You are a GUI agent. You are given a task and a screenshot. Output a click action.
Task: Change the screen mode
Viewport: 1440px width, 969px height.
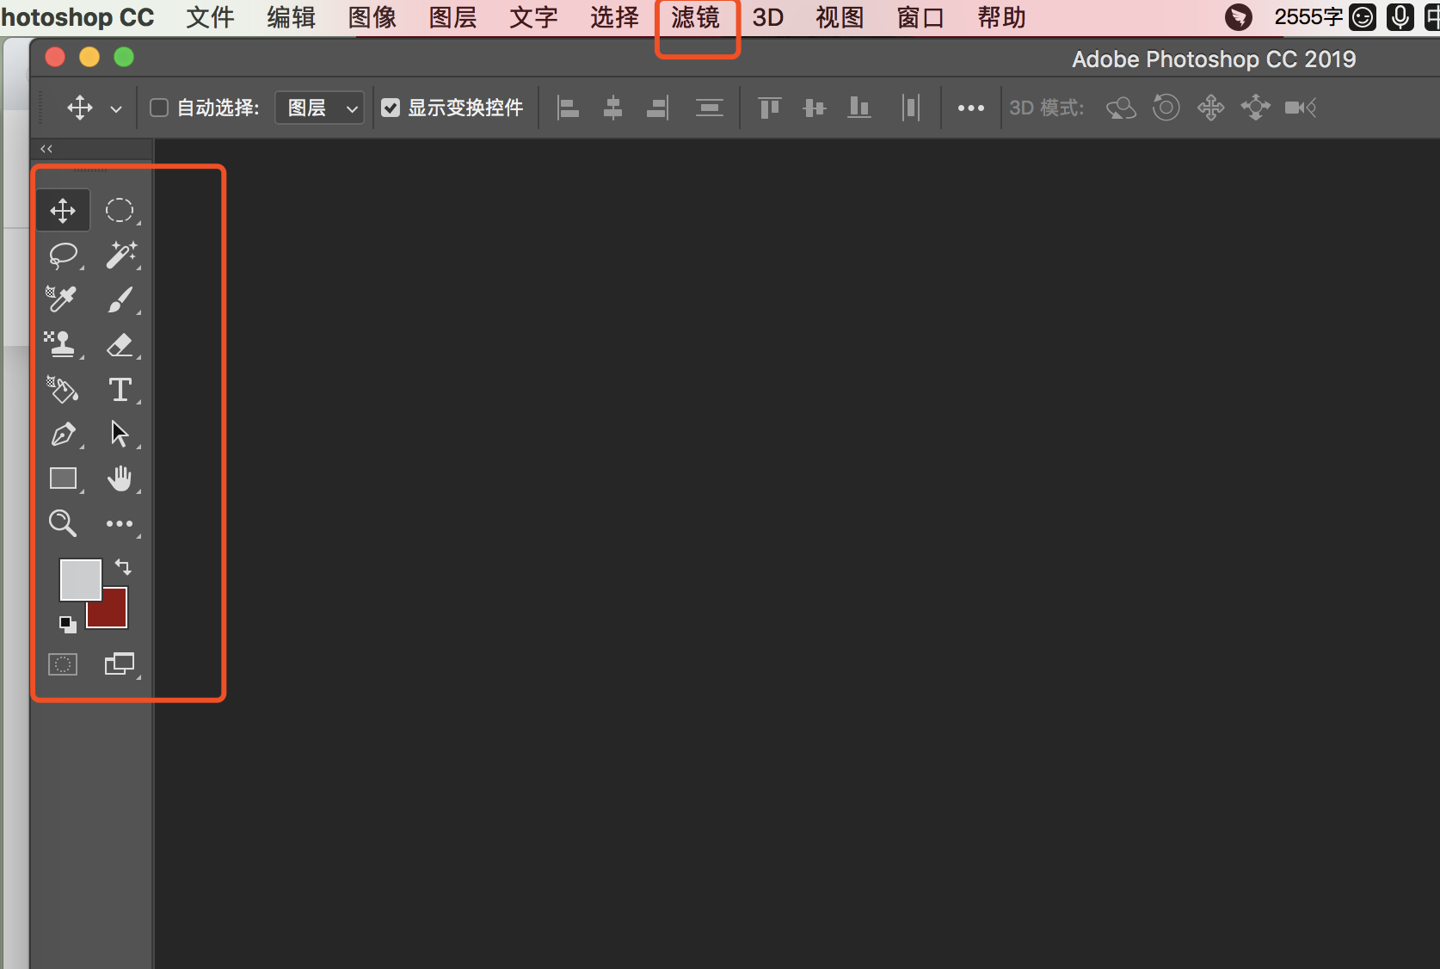pyautogui.click(x=120, y=664)
